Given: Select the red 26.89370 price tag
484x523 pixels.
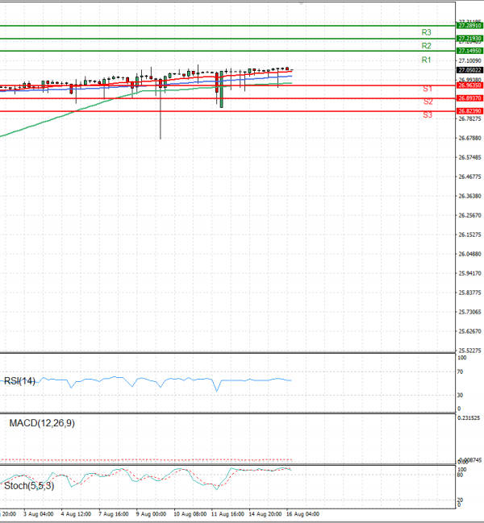Looking at the screenshot, I should (469, 98).
